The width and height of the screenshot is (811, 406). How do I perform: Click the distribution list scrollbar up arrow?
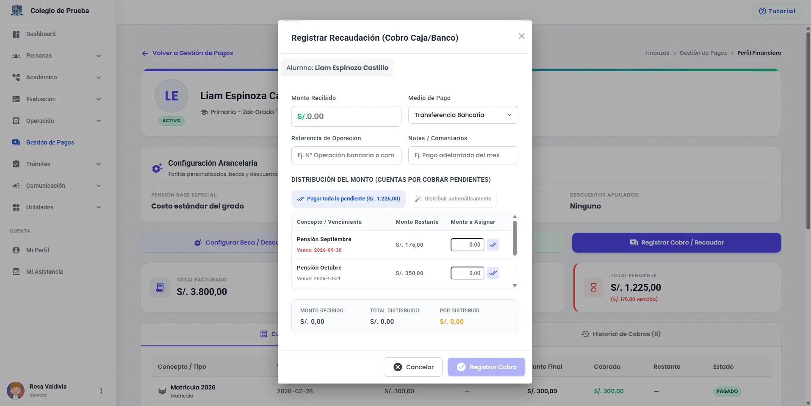(515, 217)
